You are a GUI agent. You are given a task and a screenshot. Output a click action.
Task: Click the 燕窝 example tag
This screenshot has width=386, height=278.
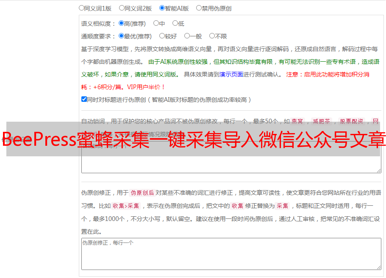pyautogui.click(x=297, y=121)
